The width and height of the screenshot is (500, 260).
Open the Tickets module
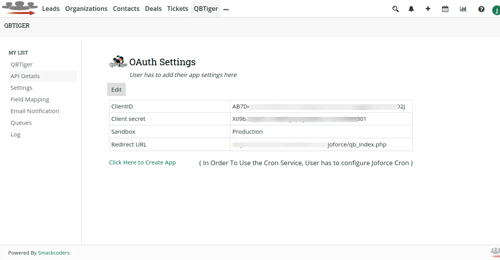(x=178, y=9)
